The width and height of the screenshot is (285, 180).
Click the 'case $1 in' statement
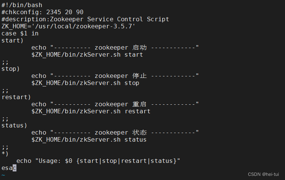pyautogui.click(x=20, y=34)
